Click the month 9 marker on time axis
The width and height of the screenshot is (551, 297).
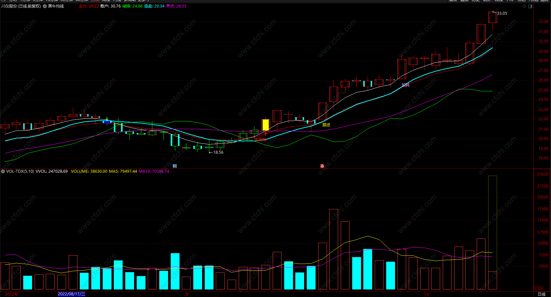[187, 294]
